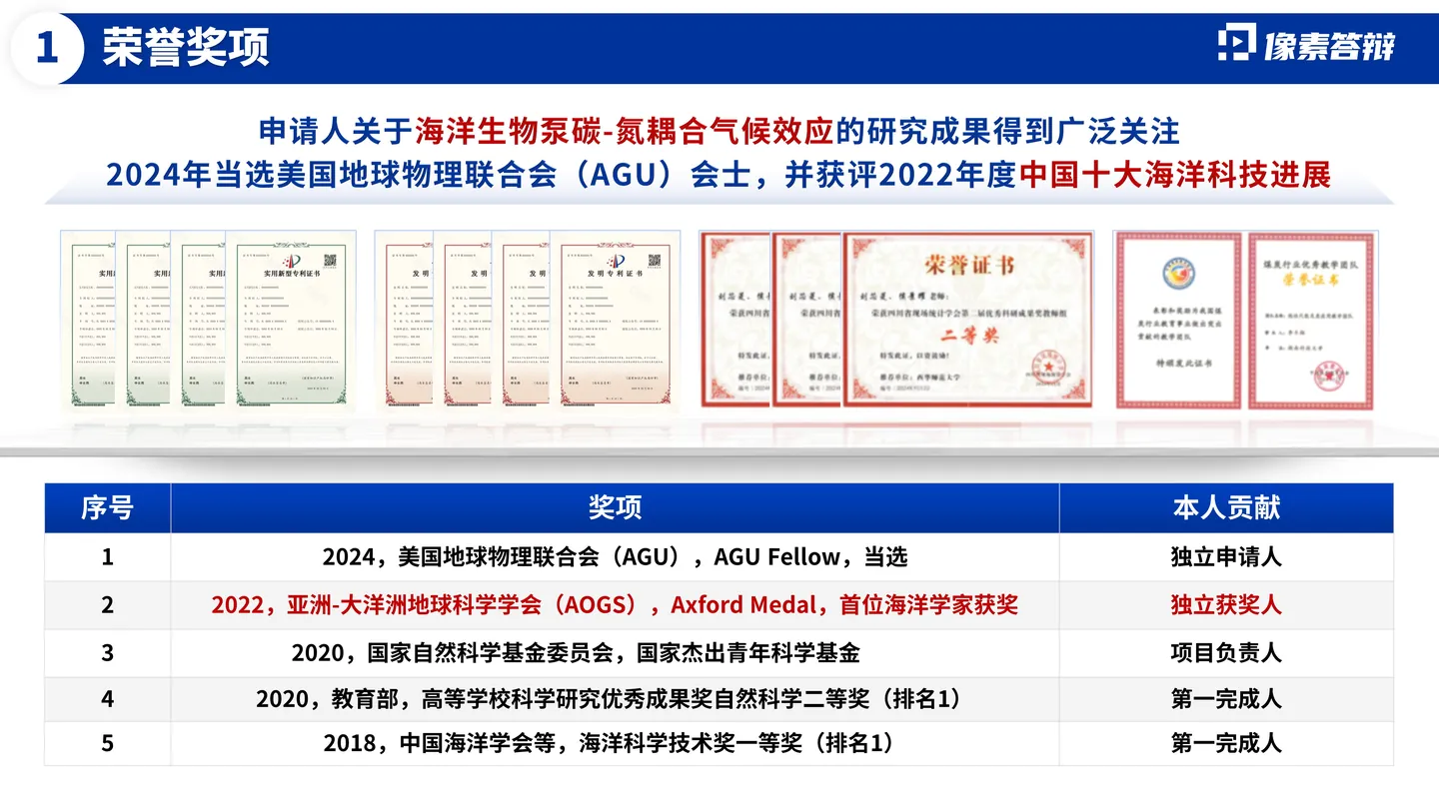Click the 独立获奖人 cell
This screenshot has width=1439, height=809.
click(x=1226, y=605)
